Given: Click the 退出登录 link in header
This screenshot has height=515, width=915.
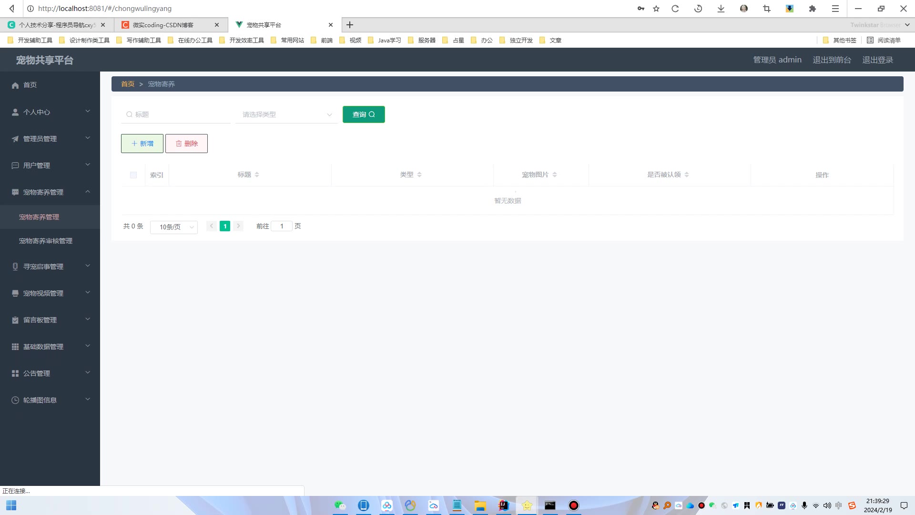Looking at the screenshot, I should pos(877,60).
